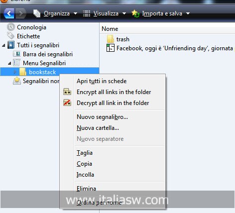Collapse the Menu Segnalibri tree node
This screenshot has height=213, width=235.
9,63
